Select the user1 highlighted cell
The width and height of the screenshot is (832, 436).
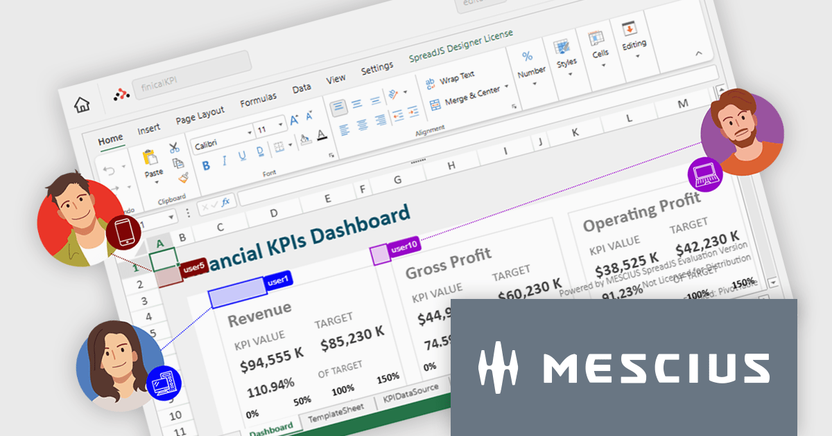(x=237, y=292)
